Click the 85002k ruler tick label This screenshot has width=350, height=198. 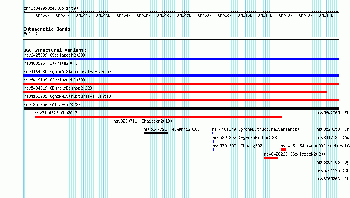[x=83, y=16]
